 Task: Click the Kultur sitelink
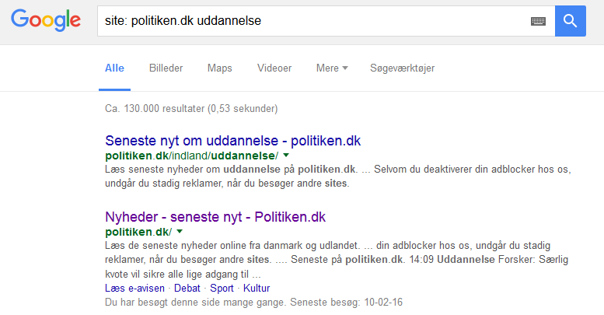click(257, 289)
